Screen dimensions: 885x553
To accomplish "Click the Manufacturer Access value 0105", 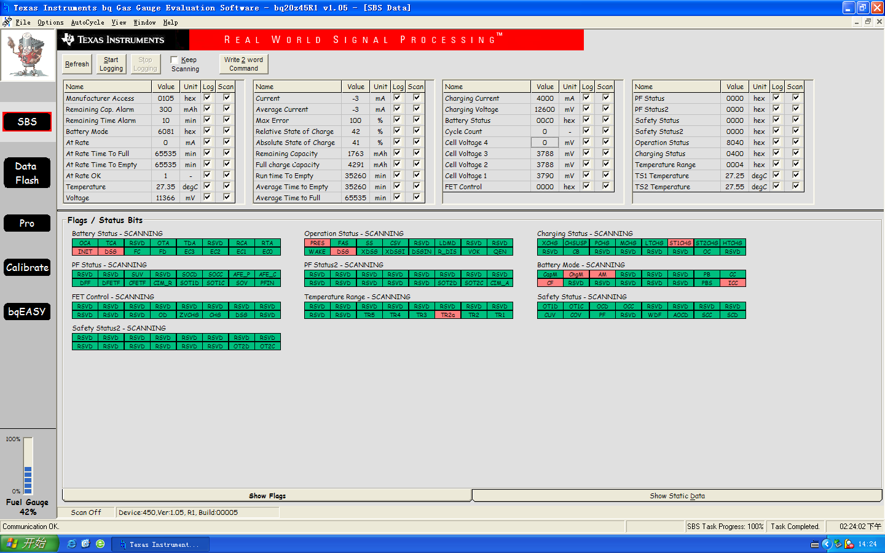I will point(166,98).
